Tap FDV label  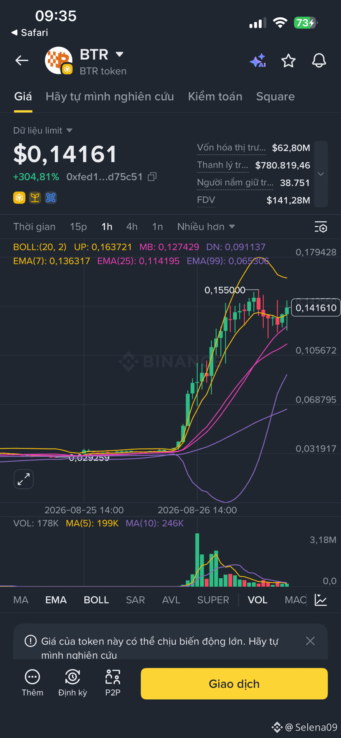point(206,200)
